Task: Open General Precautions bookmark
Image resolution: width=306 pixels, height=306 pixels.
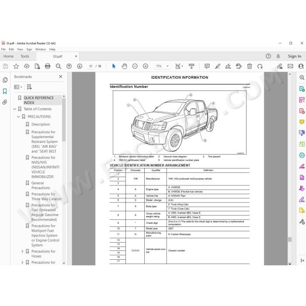Action: coord(41,185)
